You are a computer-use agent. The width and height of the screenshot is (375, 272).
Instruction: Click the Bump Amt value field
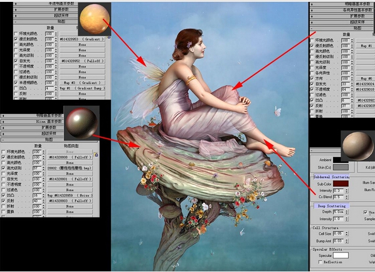point(339,241)
